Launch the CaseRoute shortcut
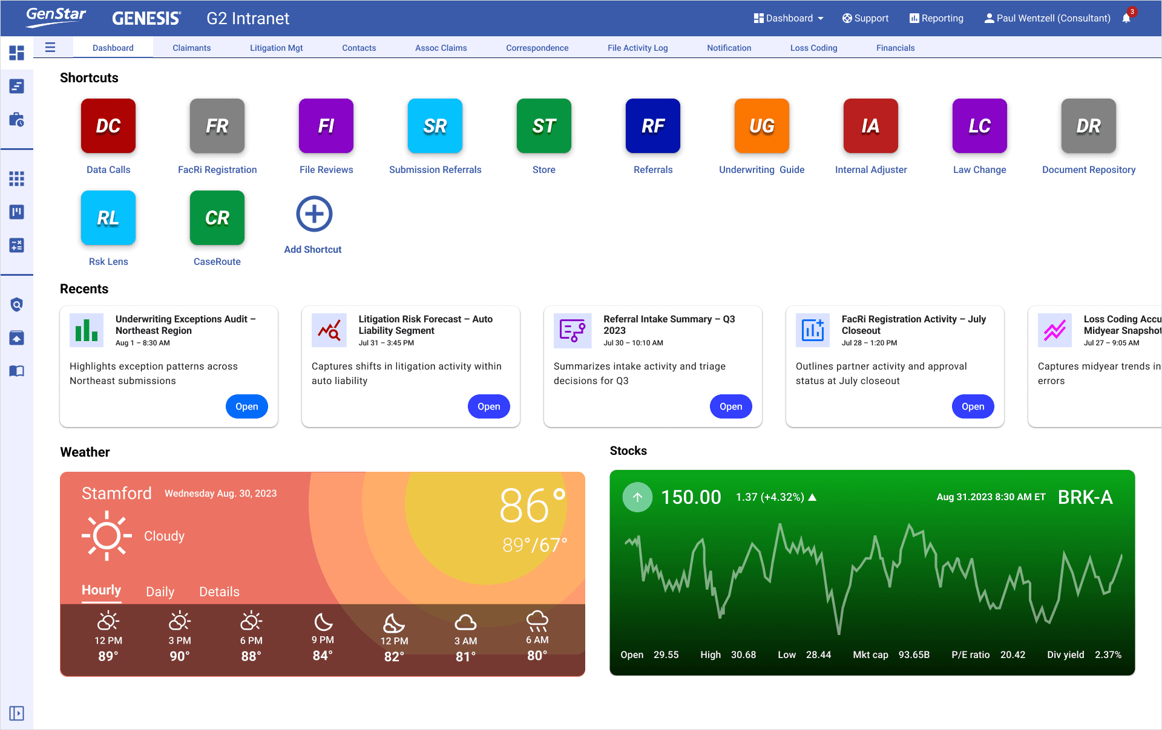 point(217,218)
